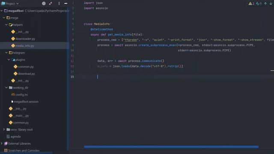The width and height of the screenshot is (274, 154).
Task: Open download.py file
Action: 24,74
